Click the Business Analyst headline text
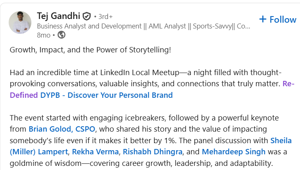300x170 pixels. click(143, 26)
